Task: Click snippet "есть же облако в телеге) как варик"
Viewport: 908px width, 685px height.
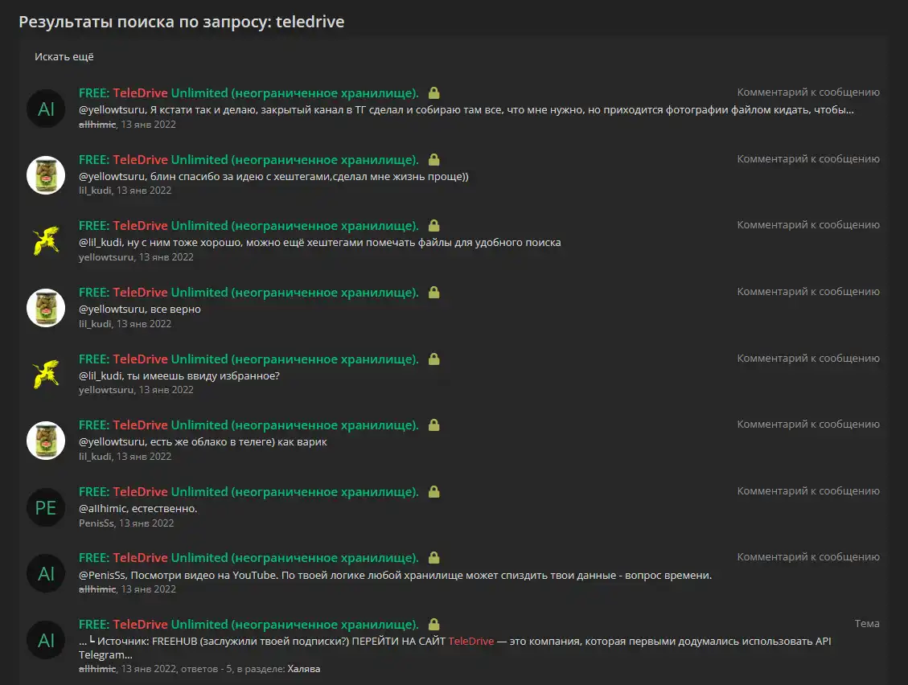Action: click(x=203, y=441)
